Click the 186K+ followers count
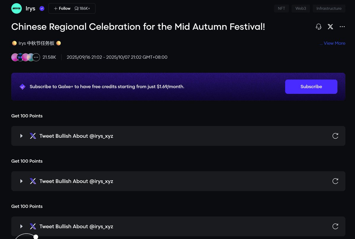This screenshot has height=239, width=355. click(x=83, y=9)
